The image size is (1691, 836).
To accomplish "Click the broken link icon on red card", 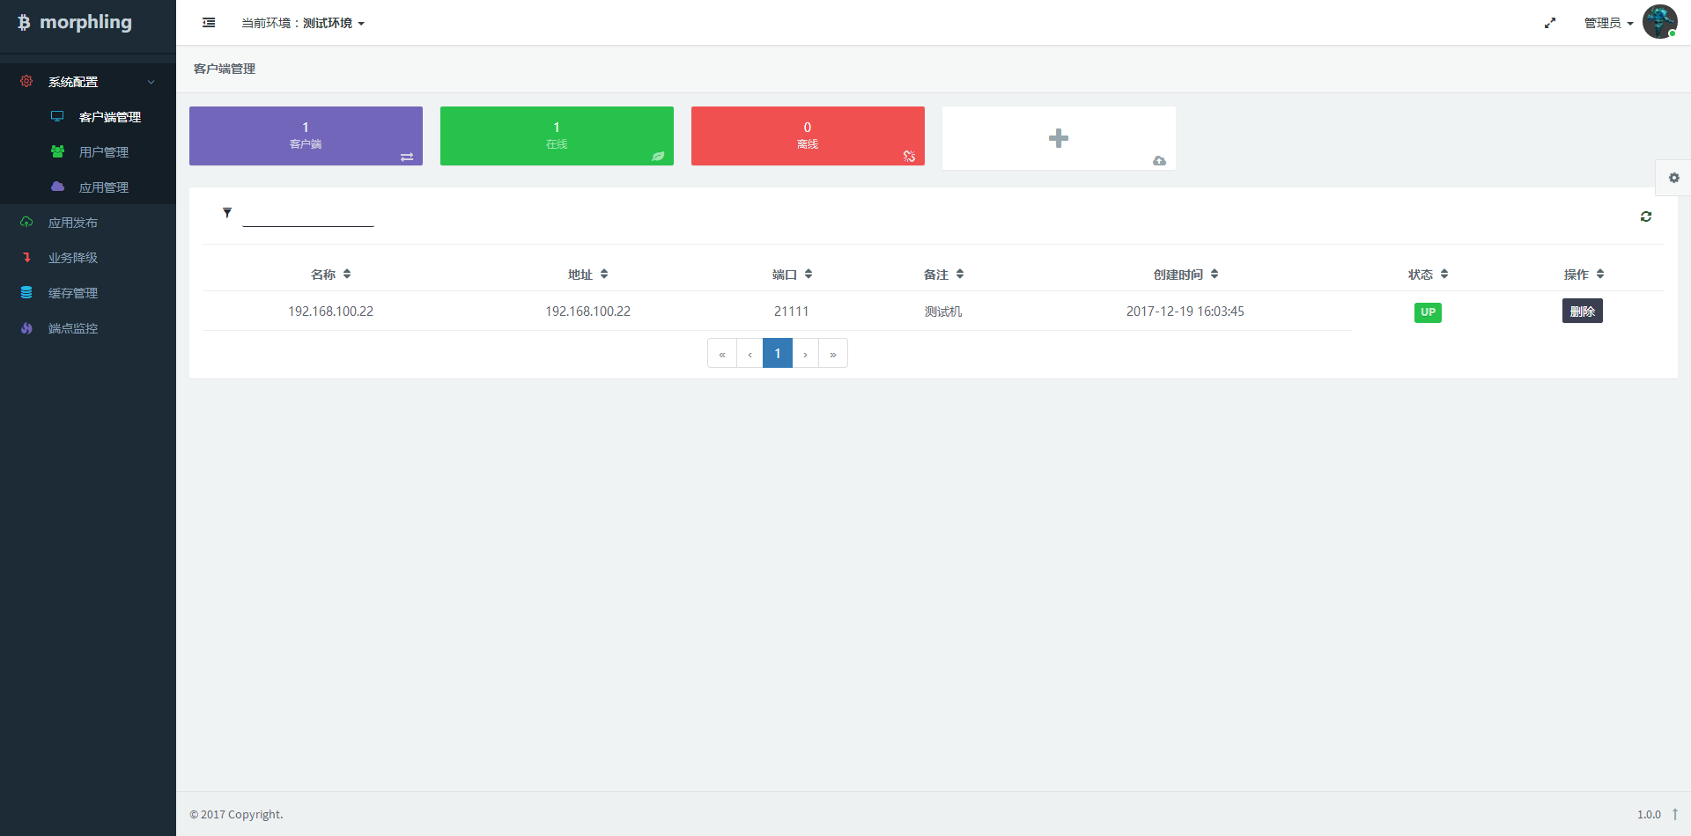I will (909, 156).
